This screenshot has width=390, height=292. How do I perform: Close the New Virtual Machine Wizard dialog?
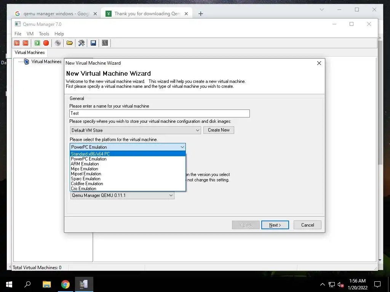click(x=319, y=63)
